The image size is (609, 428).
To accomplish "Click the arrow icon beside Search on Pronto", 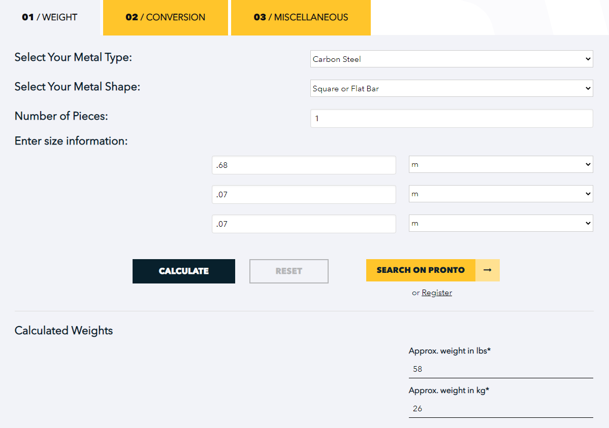I will point(487,270).
